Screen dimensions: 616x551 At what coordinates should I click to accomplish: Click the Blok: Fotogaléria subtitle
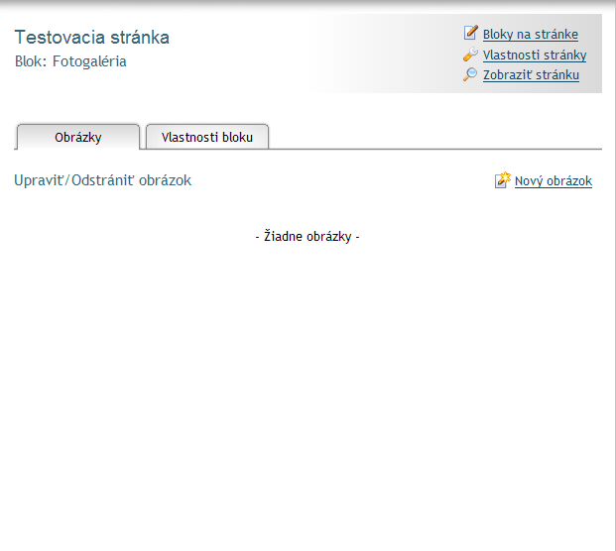(x=70, y=61)
